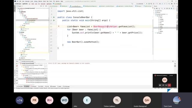Switch to the ConsoleBeerBar.java editor tab
Viewport: 192px width, 108px height.
coord(76,6)
